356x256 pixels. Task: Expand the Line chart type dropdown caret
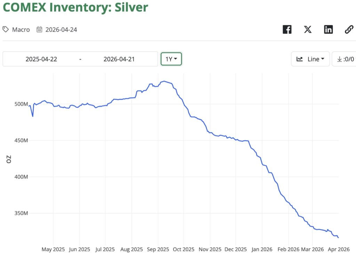(323, 59)
